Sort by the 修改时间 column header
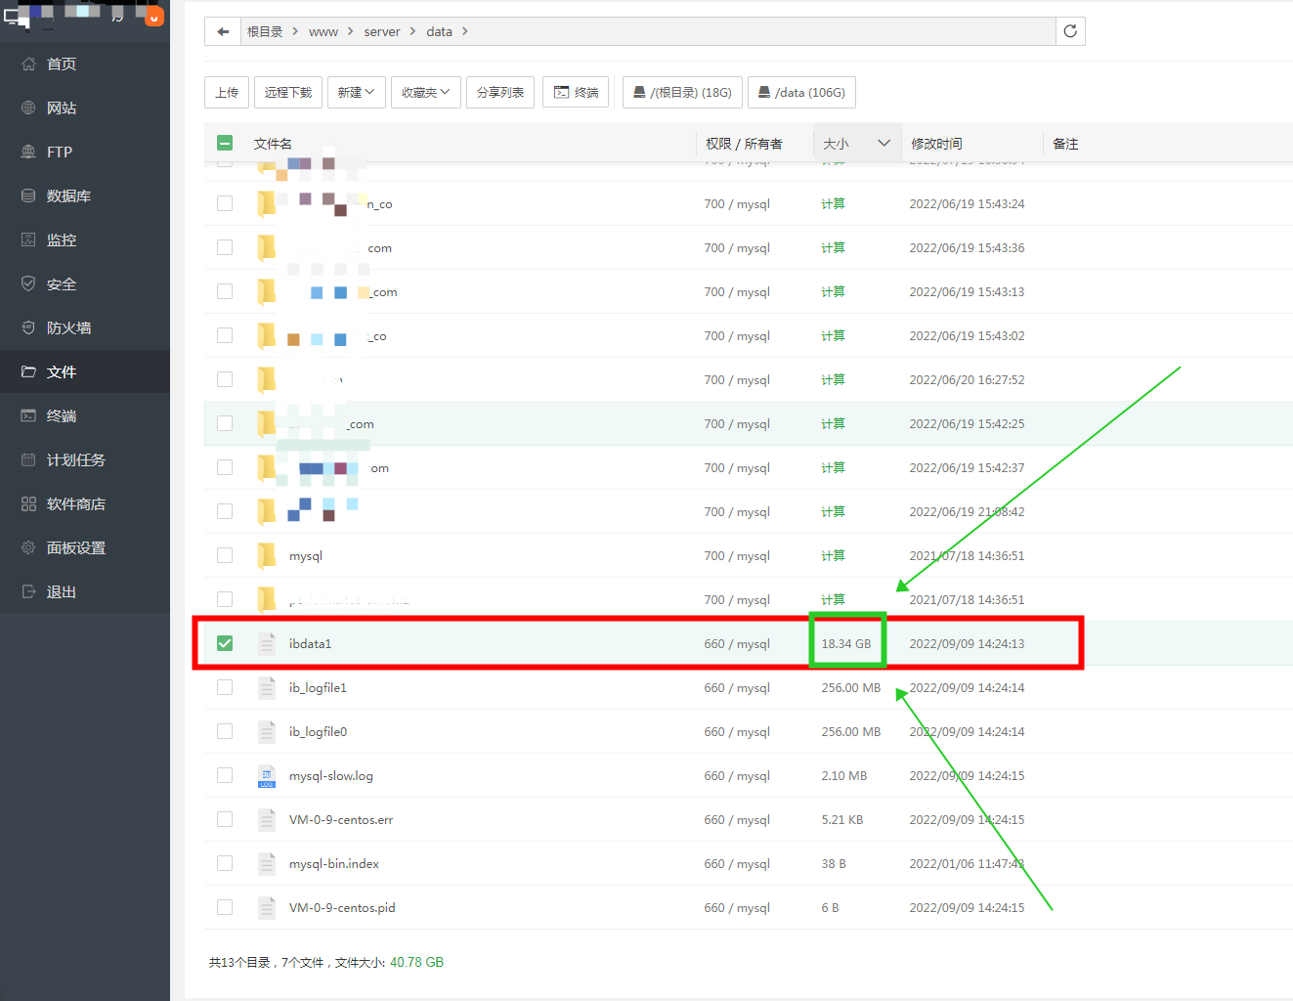This screenshot has width=1293, height=1001. [936, 144]
